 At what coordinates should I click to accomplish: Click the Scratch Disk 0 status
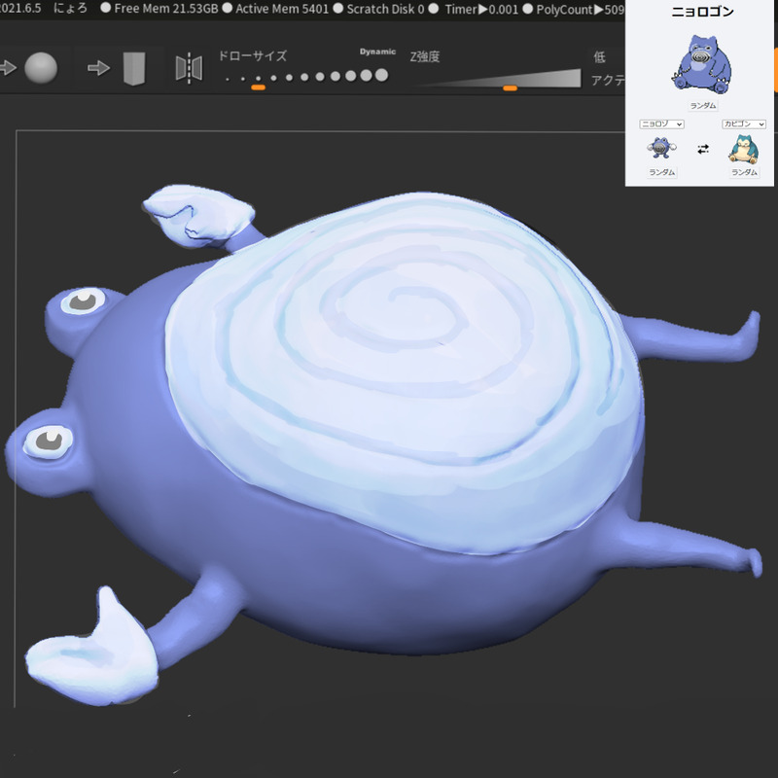point(385,9)
